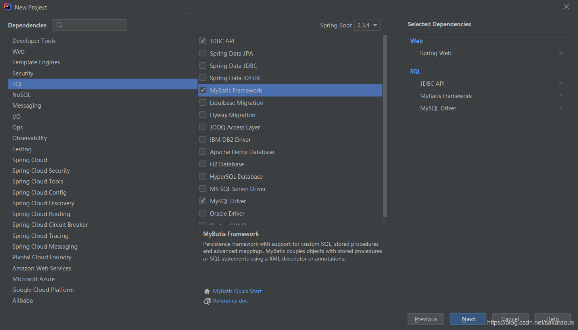Remove Spring Web dependency with X

point(561,53)
